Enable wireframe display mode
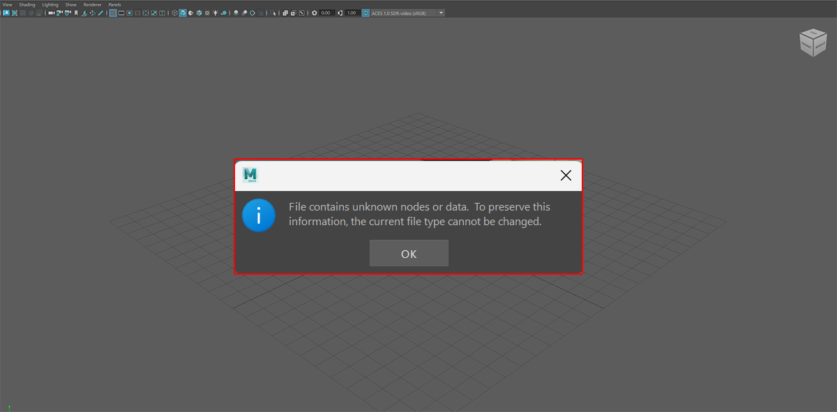Screen dimensions: 837x412 pyautogui.click(x=174, y=13)
